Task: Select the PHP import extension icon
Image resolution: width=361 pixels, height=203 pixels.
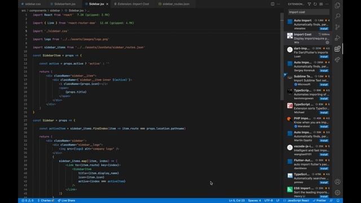Action: tap(290, 120)
